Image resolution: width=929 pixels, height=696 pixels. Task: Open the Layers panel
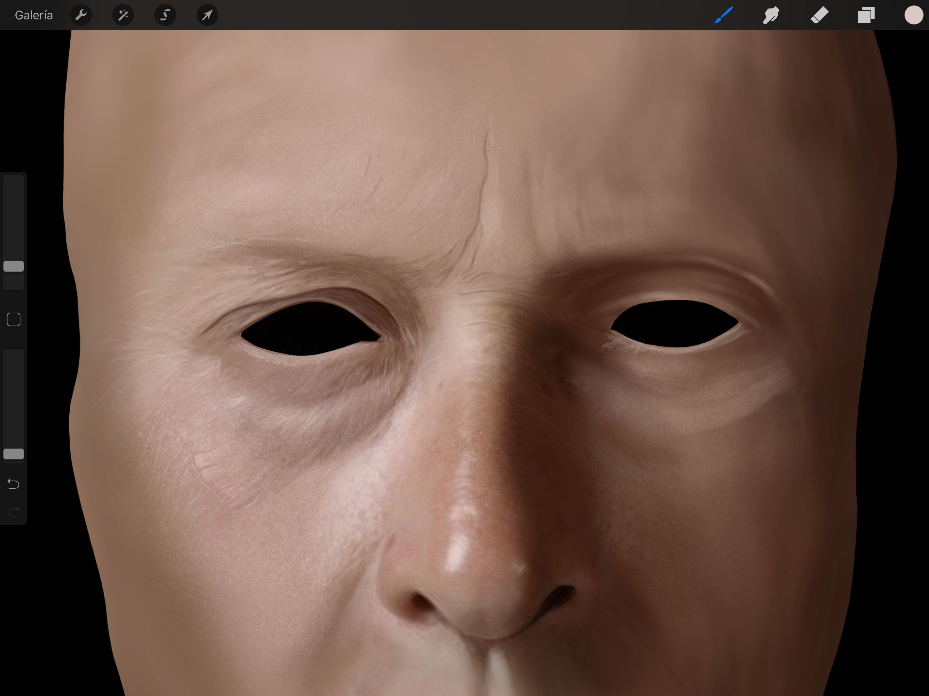[866, 15]
